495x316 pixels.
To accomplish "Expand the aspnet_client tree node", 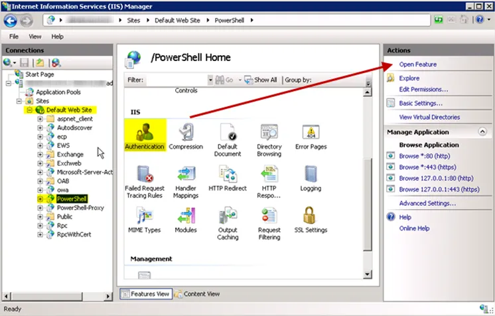I will [40, 119].
